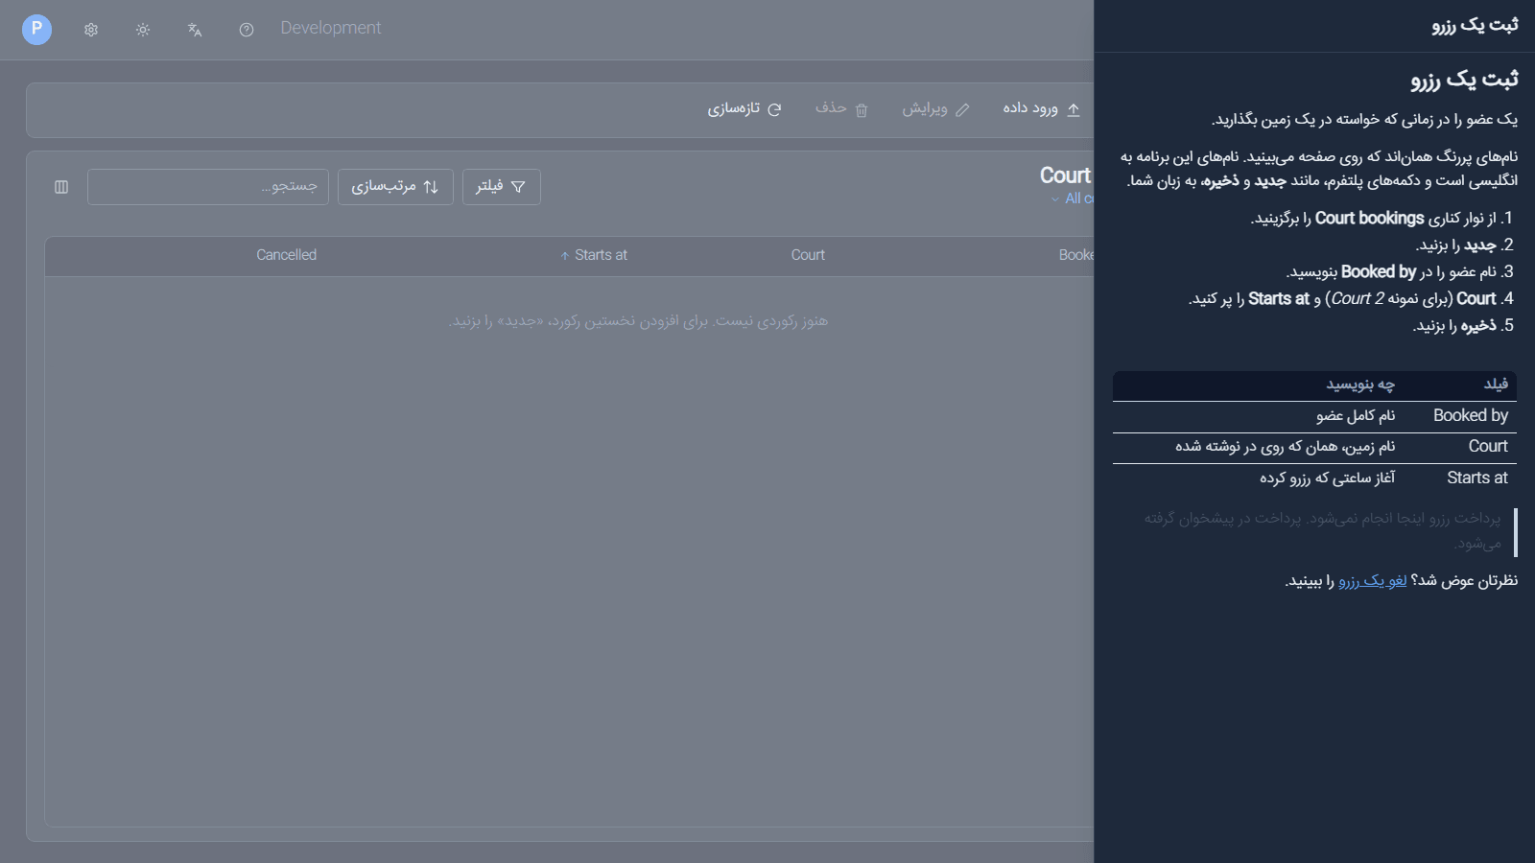Sort by the Starts at column header
The width and height of the screenshot is (1535, 863).
coord(594,255)
